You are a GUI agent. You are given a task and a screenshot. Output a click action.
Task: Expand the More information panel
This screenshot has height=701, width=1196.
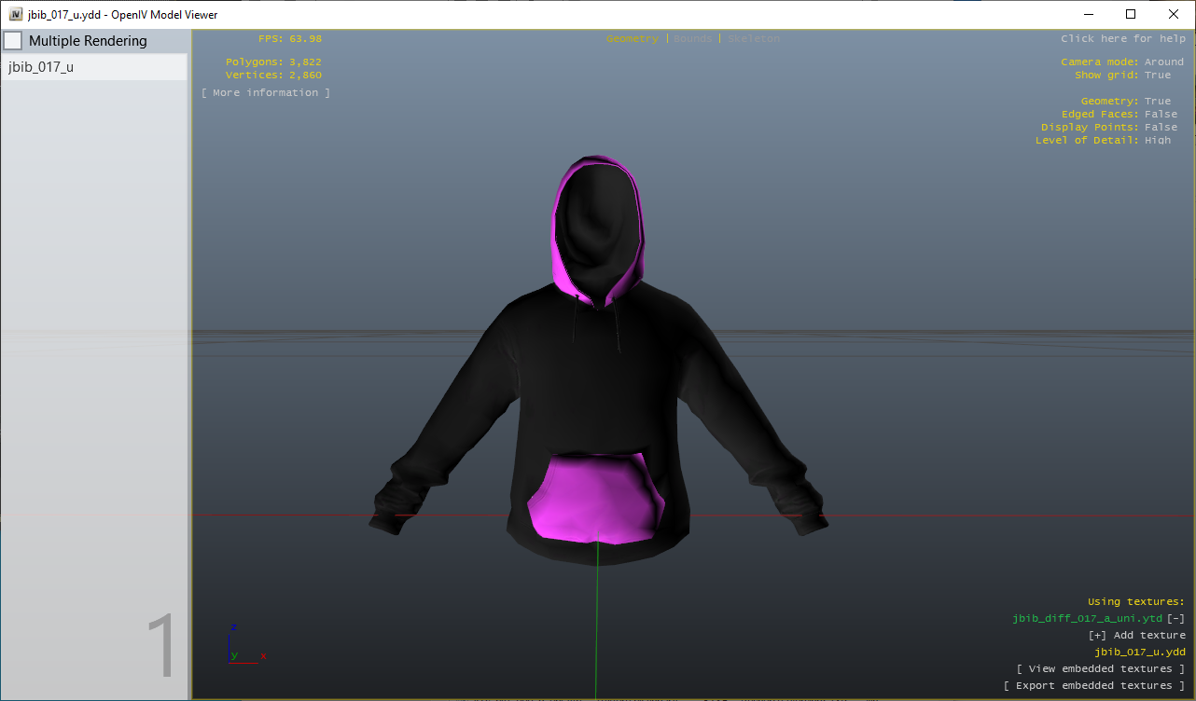coord(266,91)
